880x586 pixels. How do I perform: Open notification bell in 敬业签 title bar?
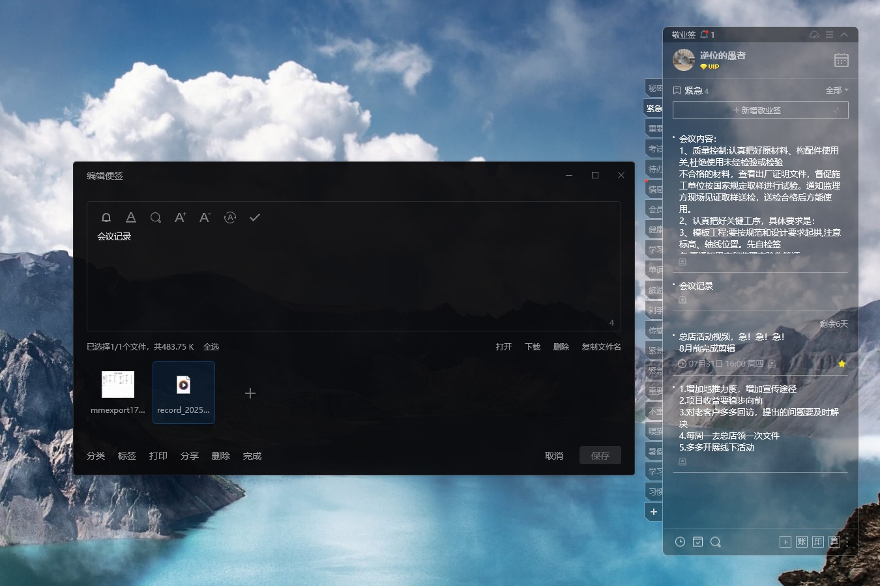(x=704, y=35)
